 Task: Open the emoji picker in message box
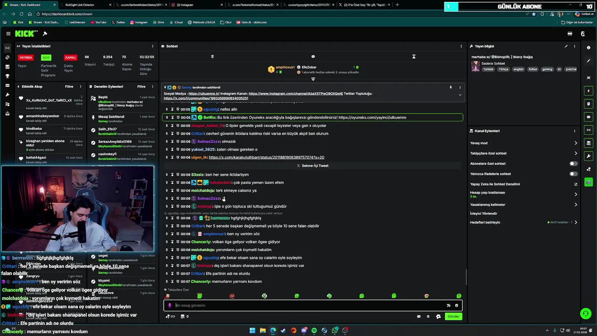457,305
